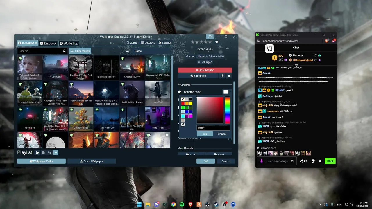Click the warning report triangle icon
Screen dimensions: 372x209
pyautogui.click(x=229, y=76)
